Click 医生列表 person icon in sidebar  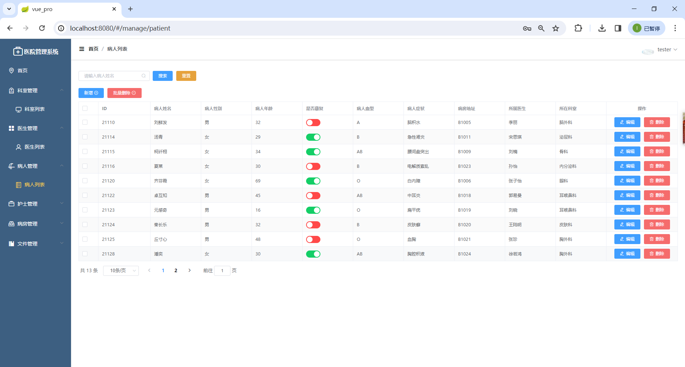pos(19,147)
